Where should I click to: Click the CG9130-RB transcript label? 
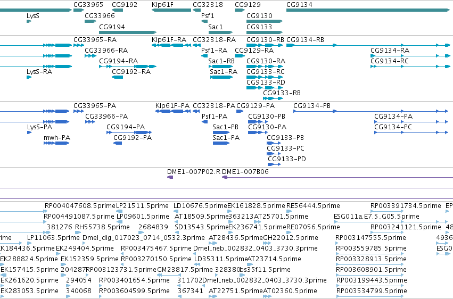[x=265, y=40]
